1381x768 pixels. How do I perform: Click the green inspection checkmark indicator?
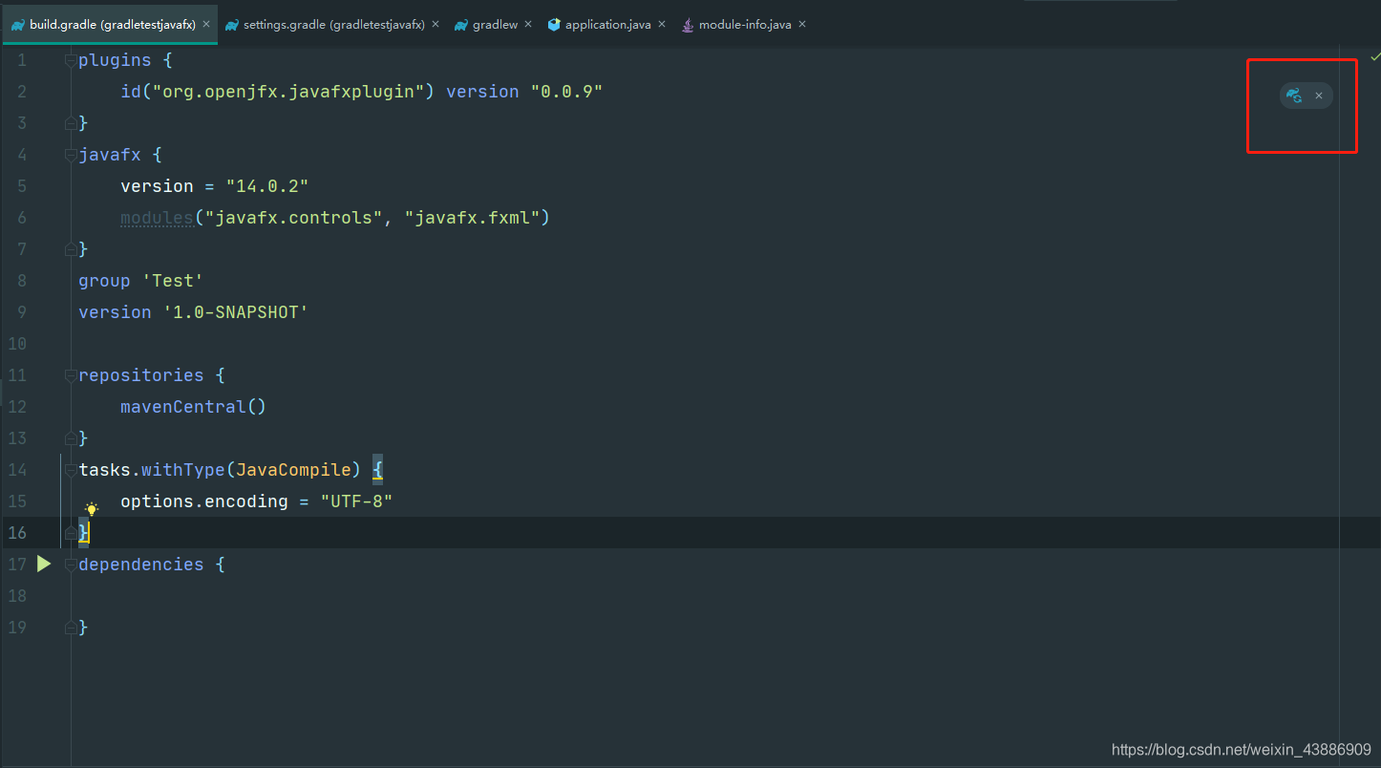pos(1375,57)
